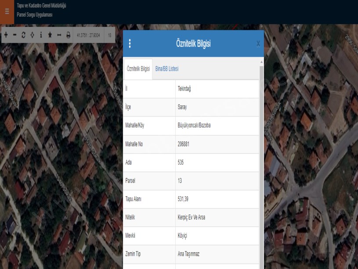
Task: Click the Tapu Alanı value 531,39
Action: 217,200
